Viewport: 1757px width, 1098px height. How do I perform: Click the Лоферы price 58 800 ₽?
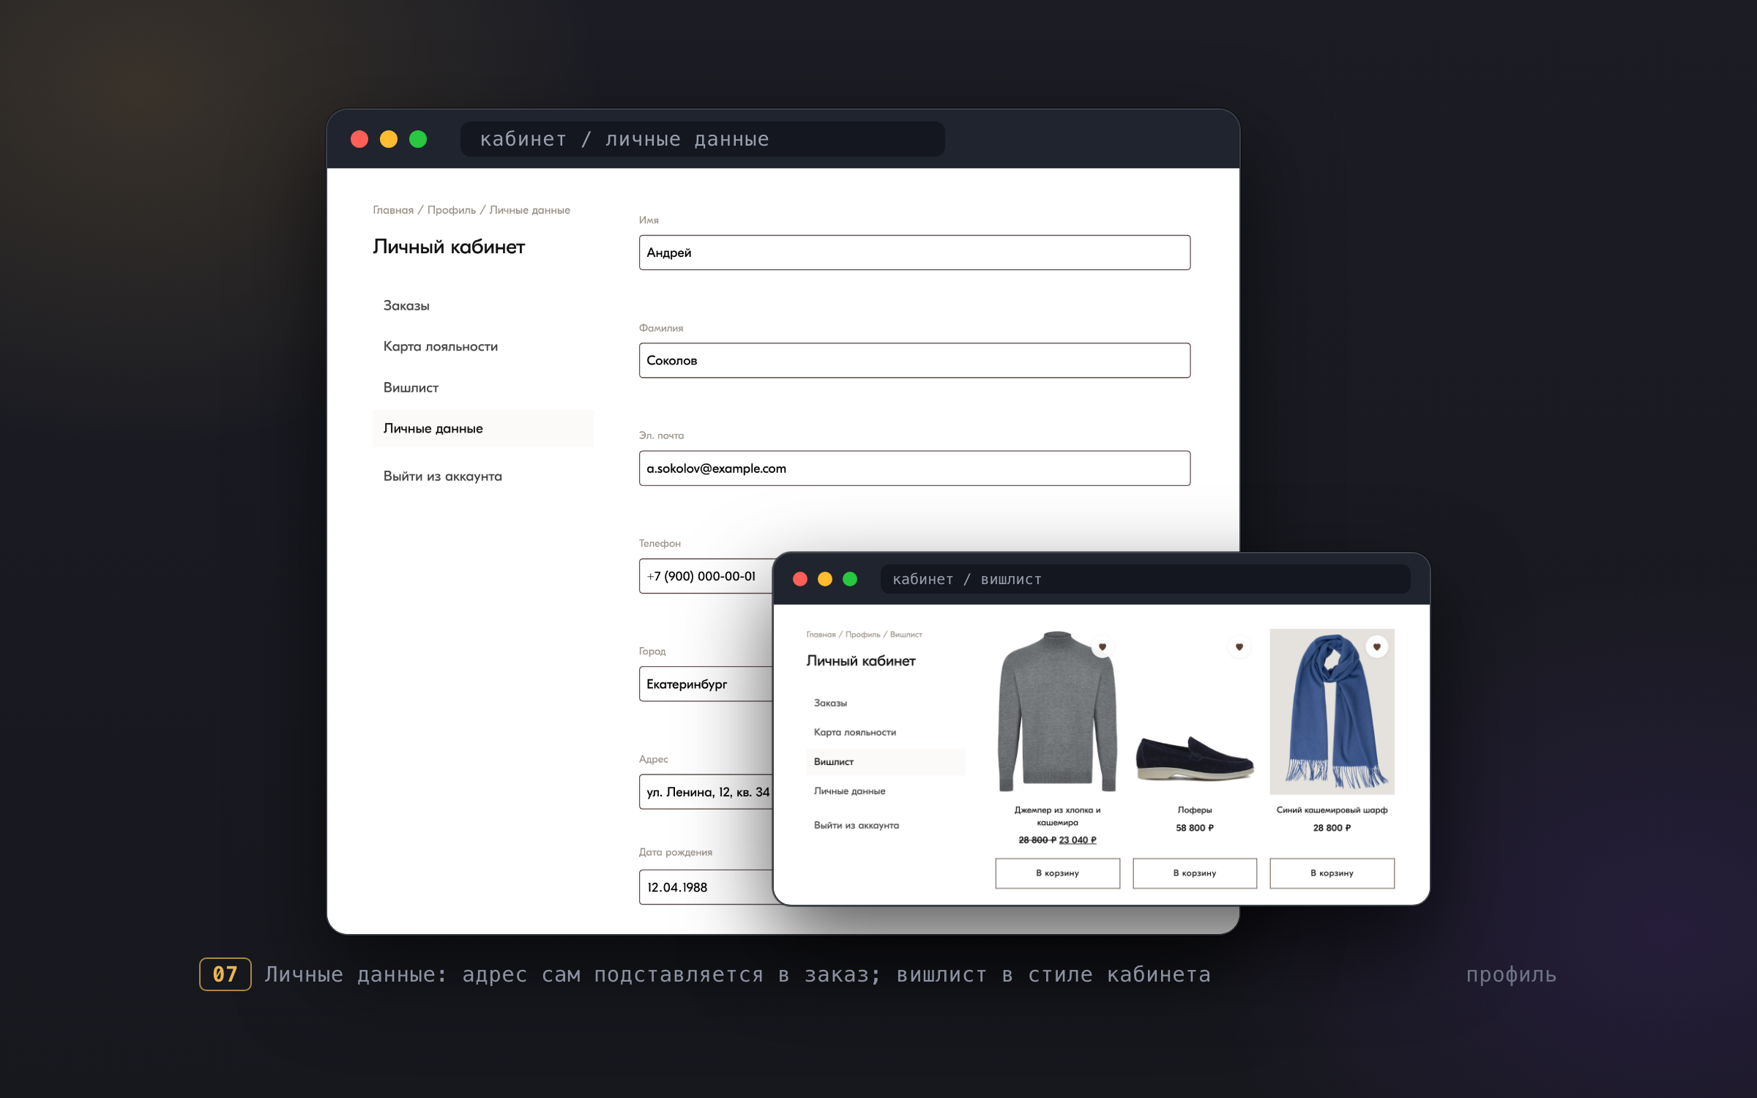(1195, 828)
